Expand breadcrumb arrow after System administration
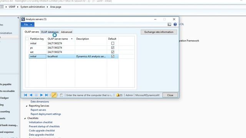The width and height of the screenshot is (246, 138). point(47,7)
